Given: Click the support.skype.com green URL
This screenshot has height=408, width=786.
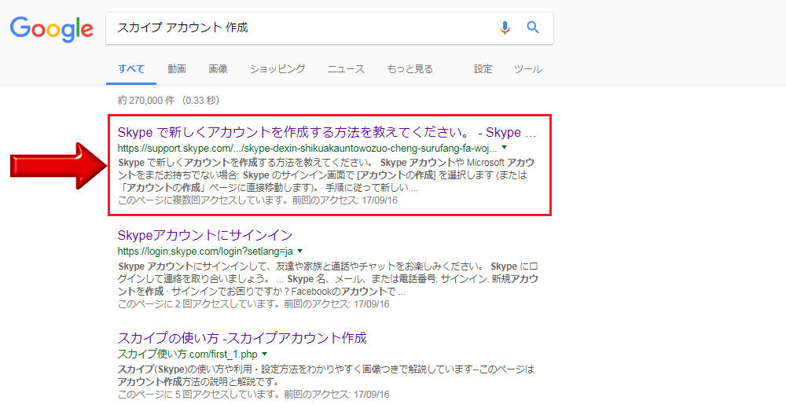Looking at the screenshot, I should pos(307,149).
